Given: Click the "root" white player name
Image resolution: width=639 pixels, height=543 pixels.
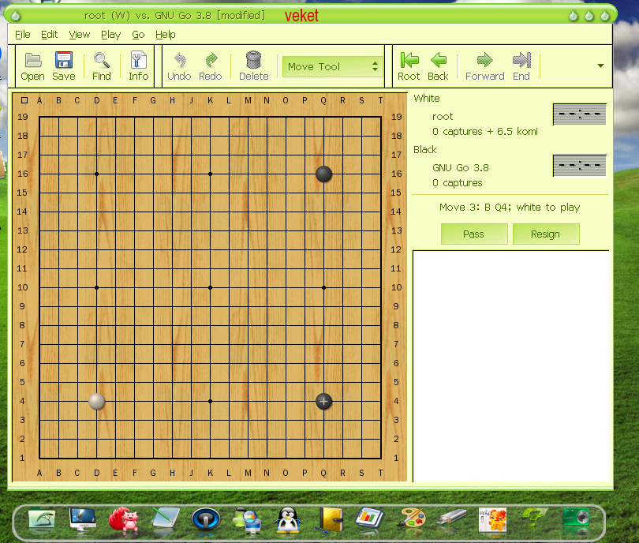Looking at the screenshot, I should pyautogui.click(x=443, y=117).
